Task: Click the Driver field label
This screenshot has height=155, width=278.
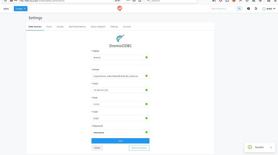Action: 96,69
